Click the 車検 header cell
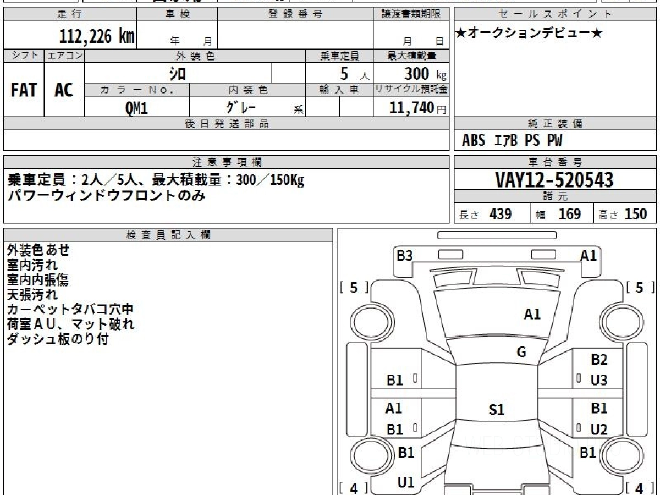The width and height of the screenshot is (660, 495). (x=177, y=14)
